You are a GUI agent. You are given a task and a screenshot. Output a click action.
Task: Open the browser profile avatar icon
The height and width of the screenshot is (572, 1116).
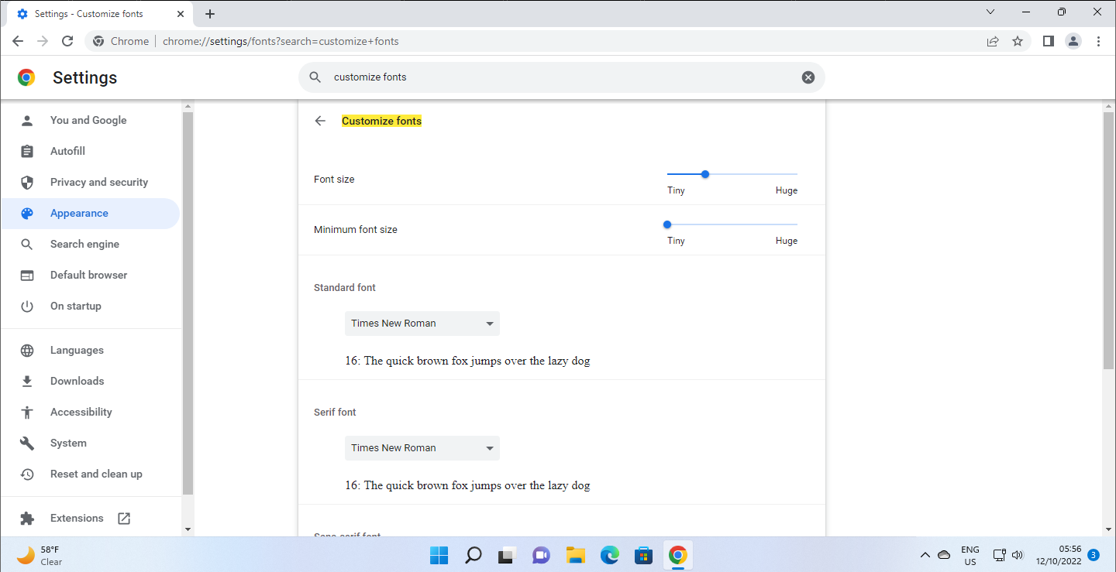[1073, 41]
